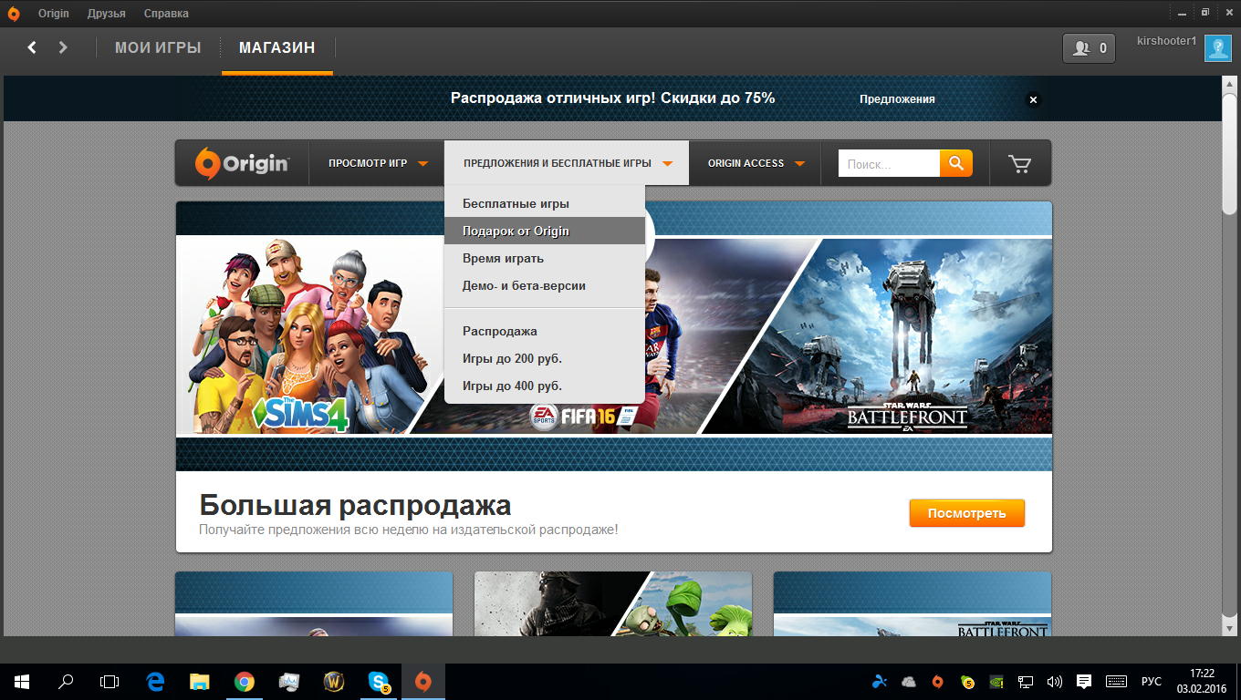Open the monitor chart app on the taskbar
Image resolution: width=1241 pixels, height=700 pixels.
click(x=288, y=681)
